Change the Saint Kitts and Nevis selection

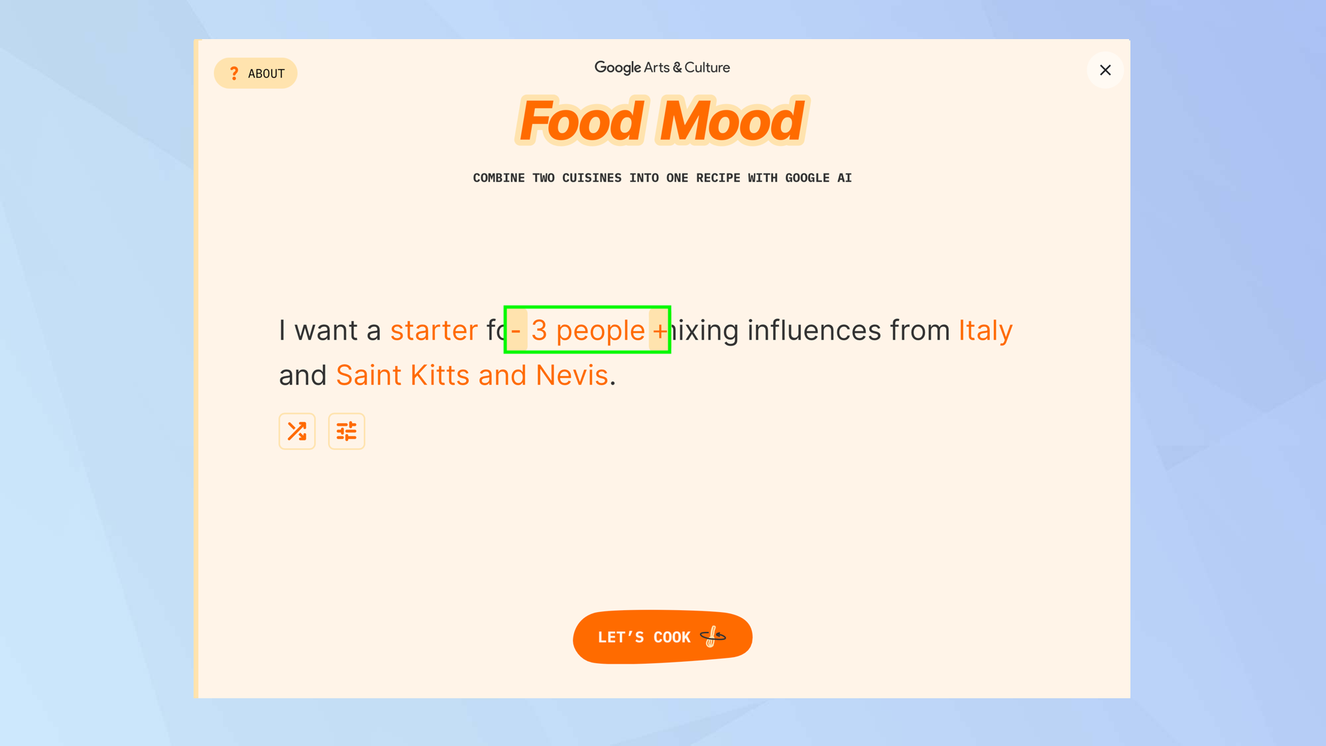tap(472, 375)
